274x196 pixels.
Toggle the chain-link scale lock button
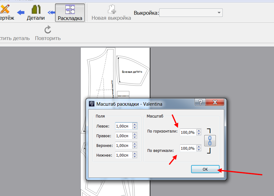pyautogui.click(x=210, y=140)
